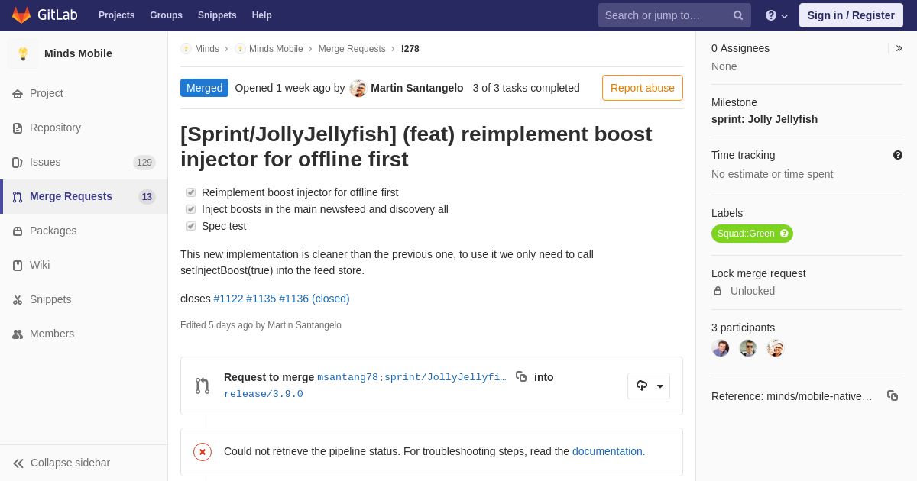Image resolution: width=917 pixels, height=481 pixels.
Task: Click the Merge Requests count badge 13
Action: [147, 197]
